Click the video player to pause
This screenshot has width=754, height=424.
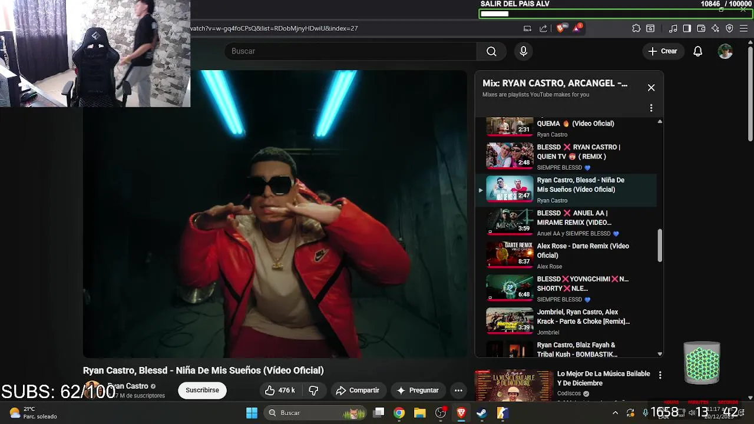click(x=275, y=214)
